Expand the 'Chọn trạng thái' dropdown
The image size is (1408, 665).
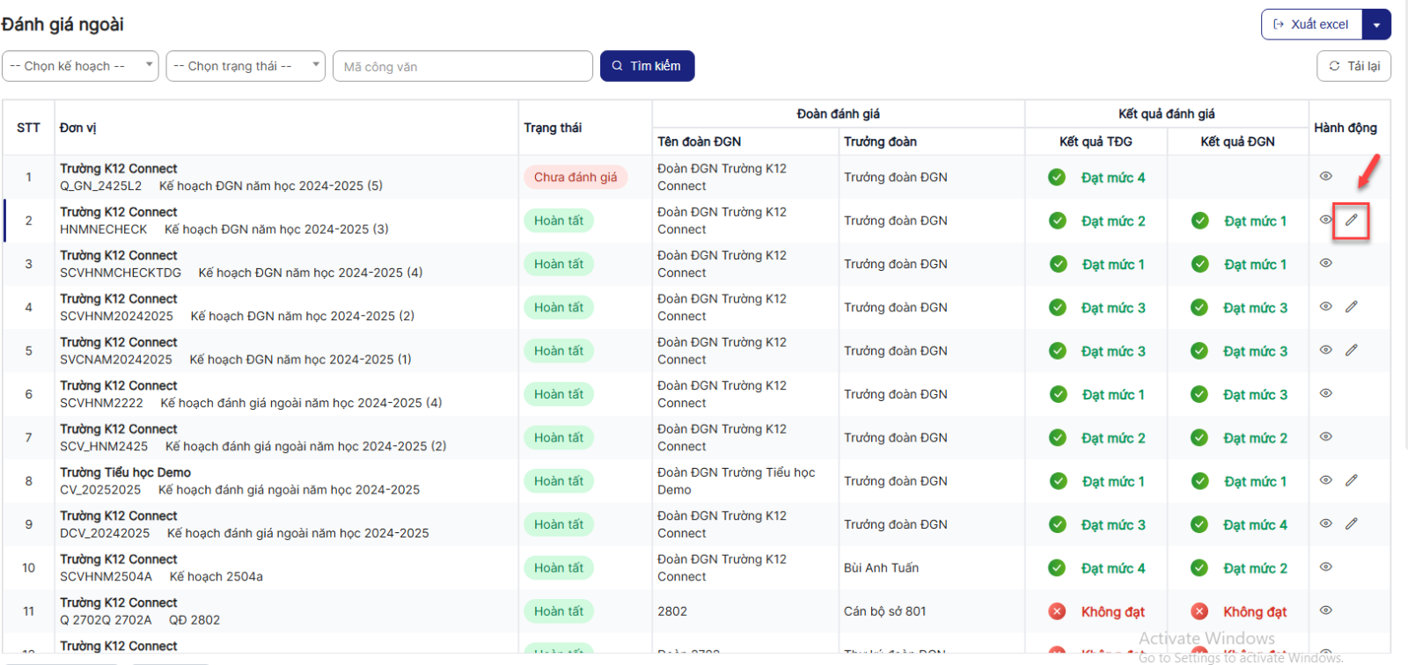point(245,66)
